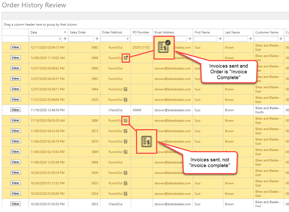Sort by PO Number column header
The image size is (289, 212).
pos(141,32)
